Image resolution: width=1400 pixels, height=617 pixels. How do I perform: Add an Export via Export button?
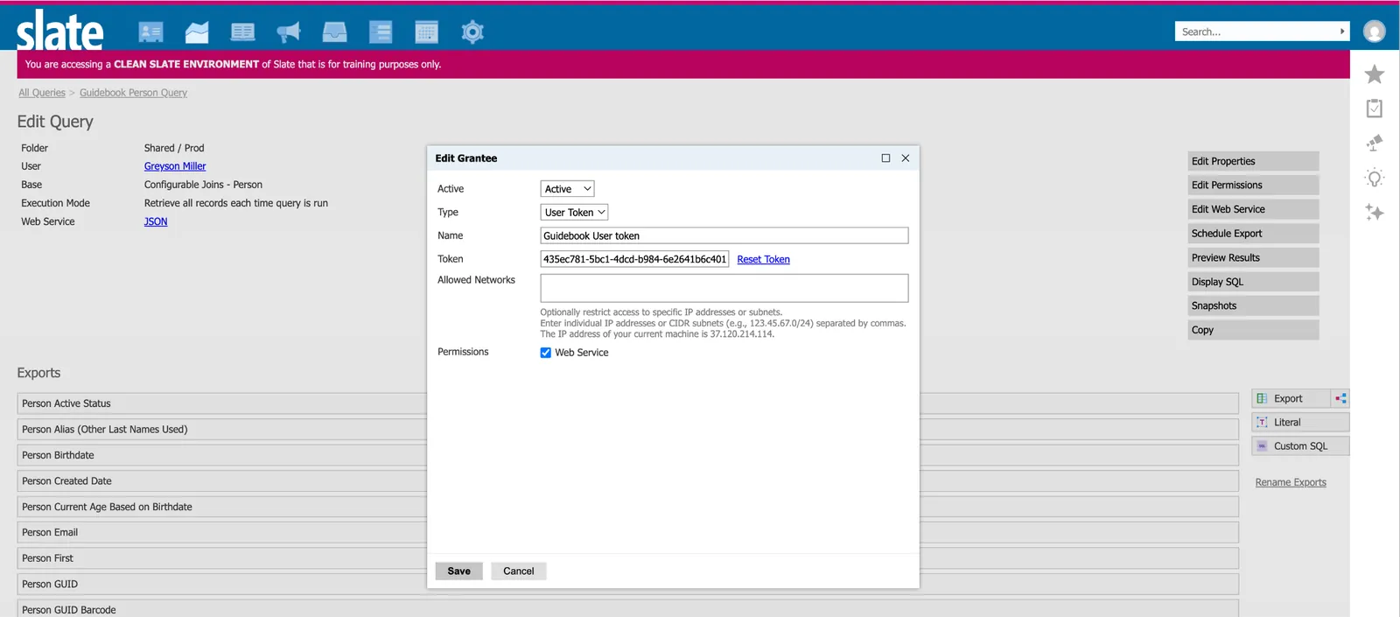pyautogui.click(x=1291, y=398)
